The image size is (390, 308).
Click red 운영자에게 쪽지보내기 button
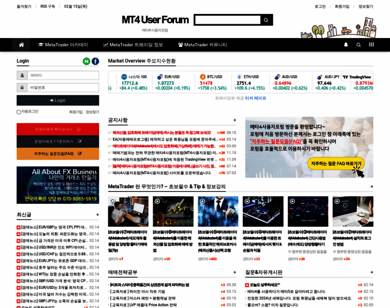[57, 129]
